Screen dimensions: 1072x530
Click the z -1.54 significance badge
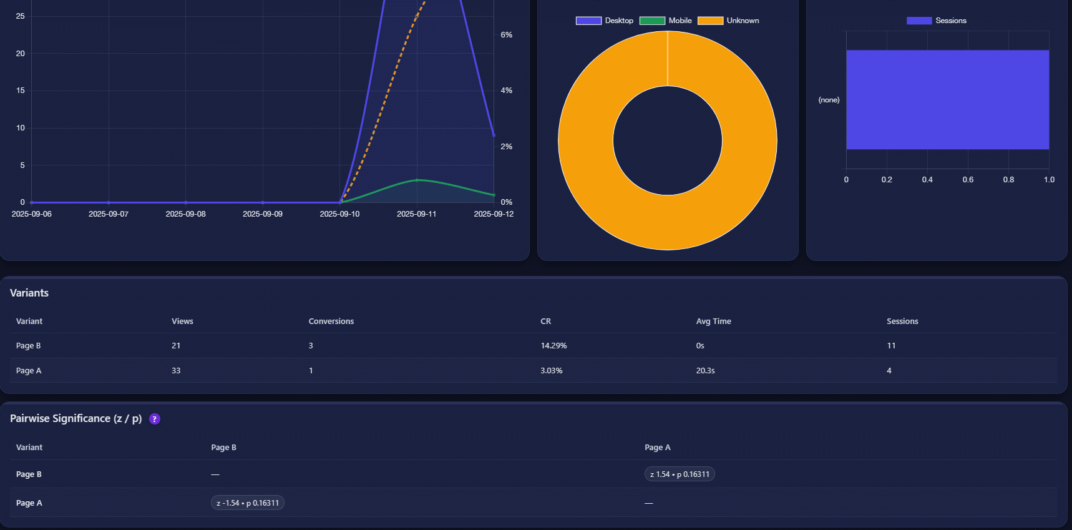tap(247, 503)
